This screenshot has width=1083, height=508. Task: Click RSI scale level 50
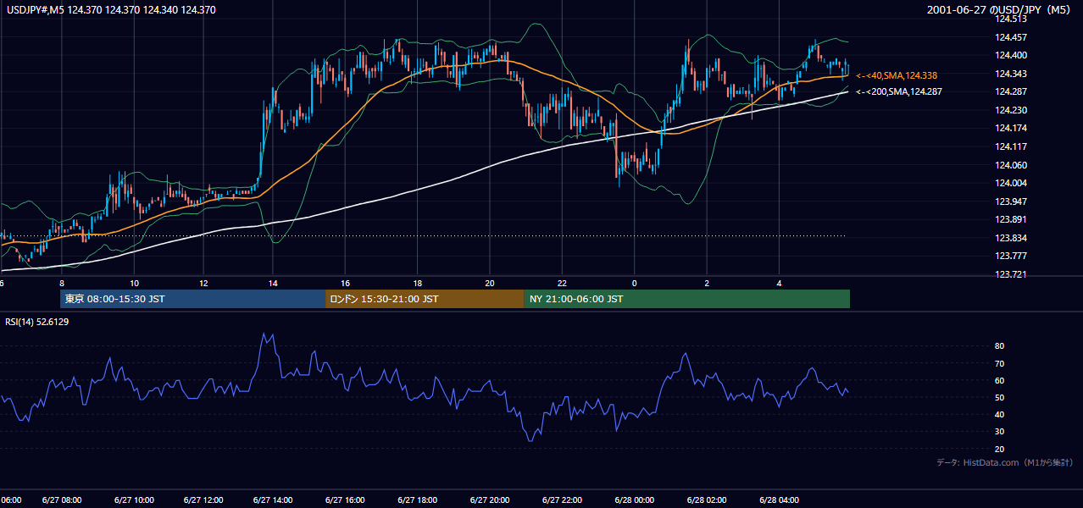[x=1000, y=397]
